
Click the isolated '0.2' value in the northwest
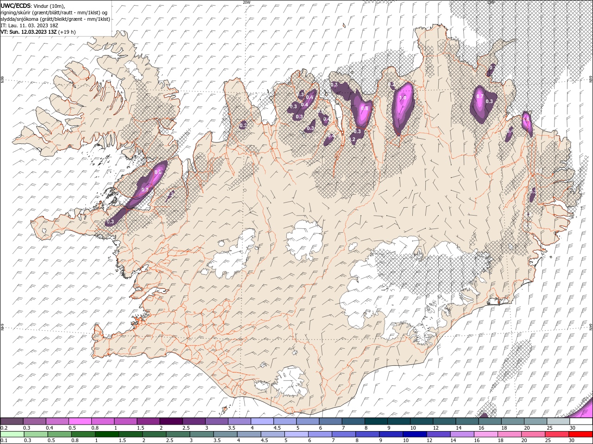tap(243, 125)
